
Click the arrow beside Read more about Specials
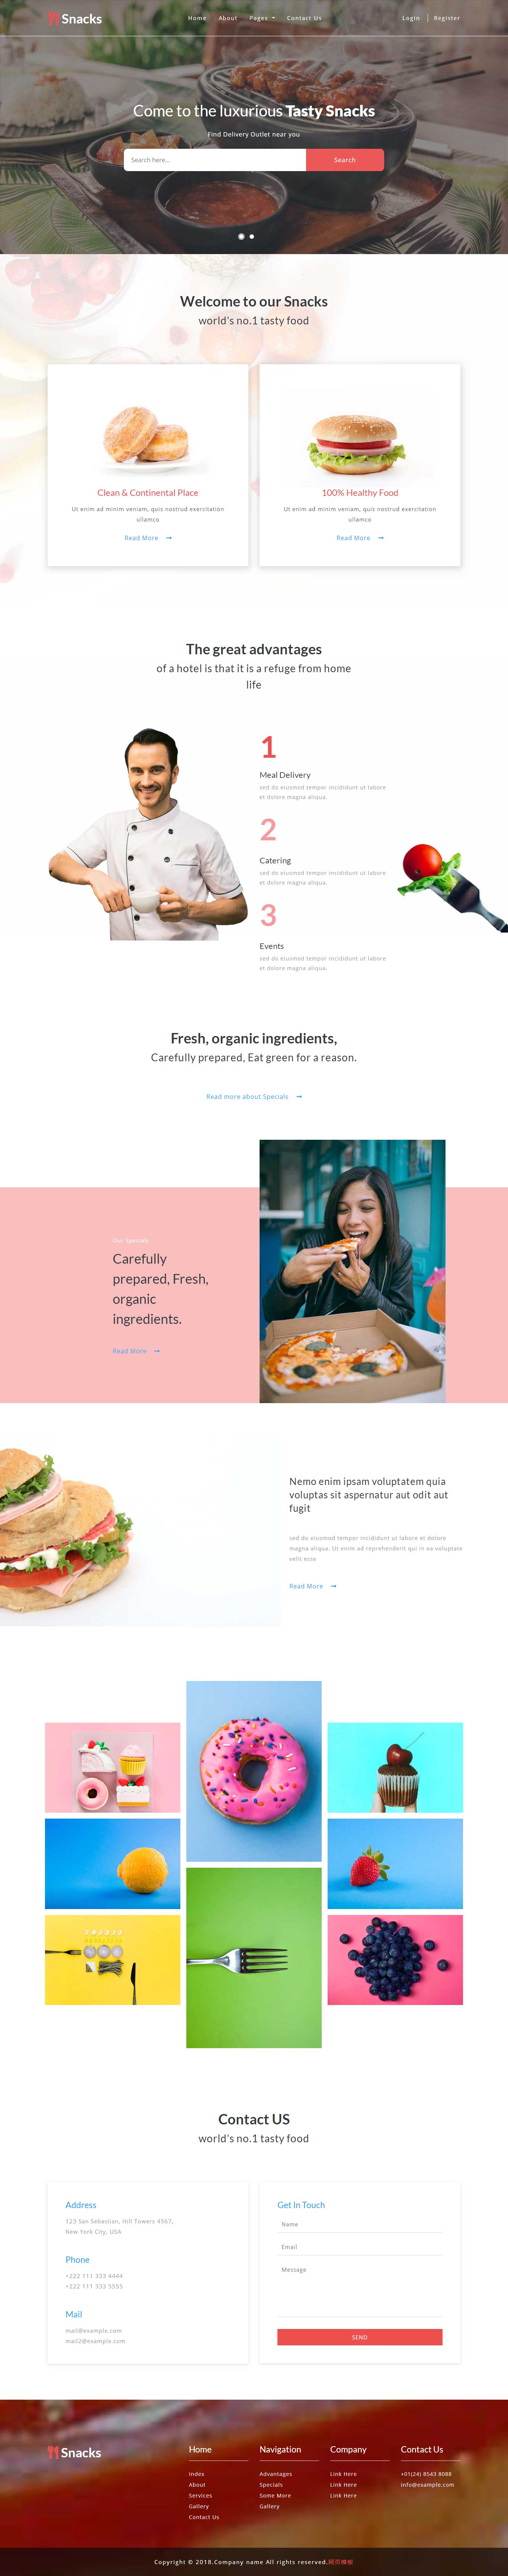(299, 1097)
